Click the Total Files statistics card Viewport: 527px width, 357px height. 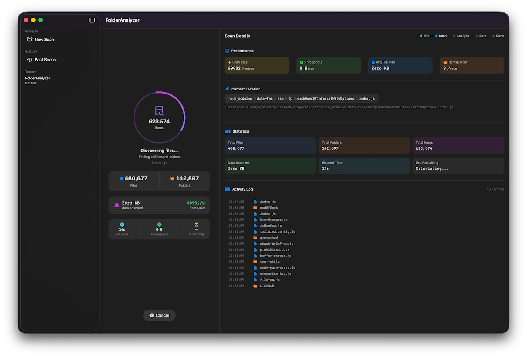(270, 145)
